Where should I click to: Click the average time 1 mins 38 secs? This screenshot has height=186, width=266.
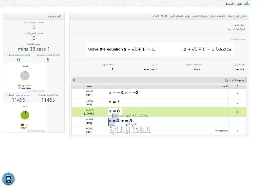click(x=34, y=49)
